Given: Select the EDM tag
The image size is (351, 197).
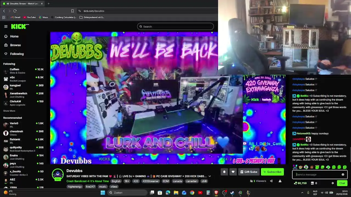Looking at the screenshot, I should [x=166, y=181].
